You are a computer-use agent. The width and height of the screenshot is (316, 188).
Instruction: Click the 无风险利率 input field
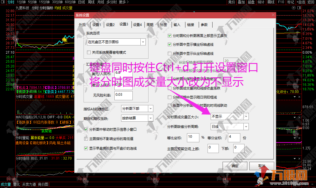coord(123,95)
